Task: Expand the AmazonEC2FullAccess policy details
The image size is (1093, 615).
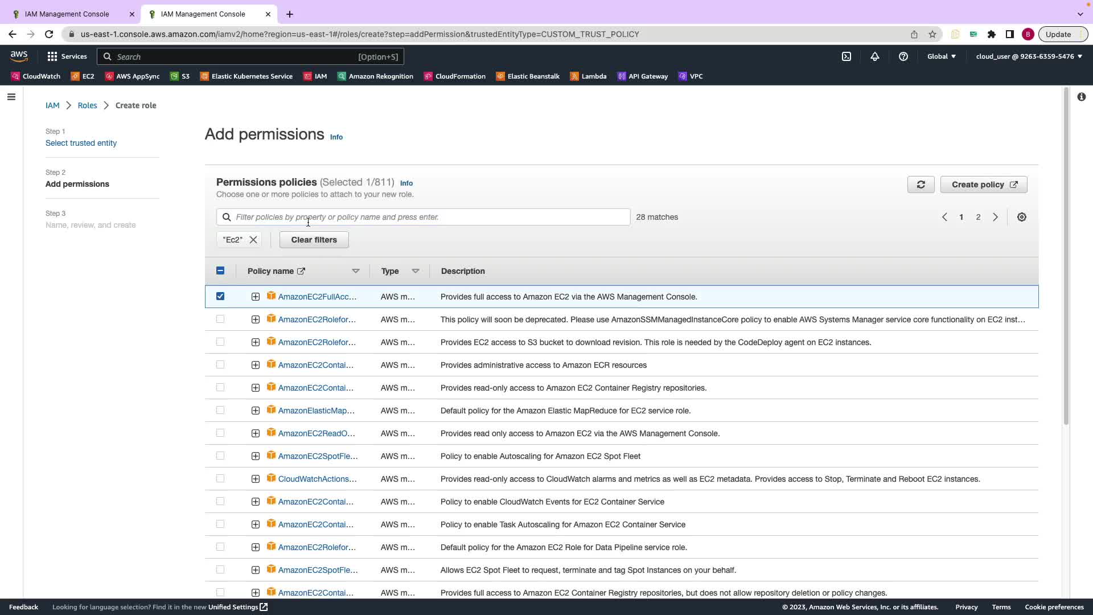Action: pyautogui.click(x=256, y=297)
